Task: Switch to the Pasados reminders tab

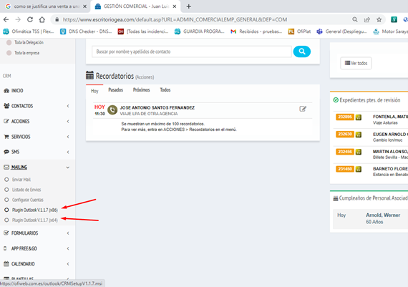Action: pyautogui.click(x=115, y=90)
